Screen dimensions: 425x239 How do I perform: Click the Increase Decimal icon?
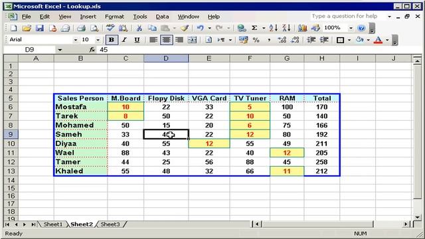pyautogui.click(x=282, y=40)
